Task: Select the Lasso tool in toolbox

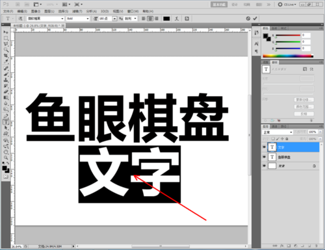Action: click(6, 44)
